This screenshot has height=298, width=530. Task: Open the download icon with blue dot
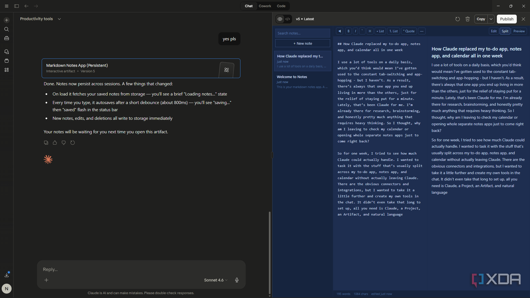[x=7, y=275]
